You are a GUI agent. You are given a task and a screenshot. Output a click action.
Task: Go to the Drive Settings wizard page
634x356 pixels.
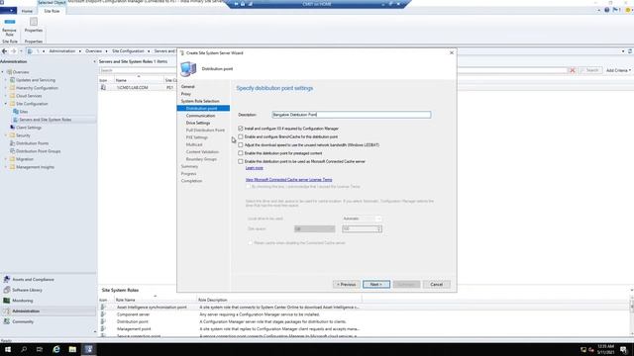(198, 123)
